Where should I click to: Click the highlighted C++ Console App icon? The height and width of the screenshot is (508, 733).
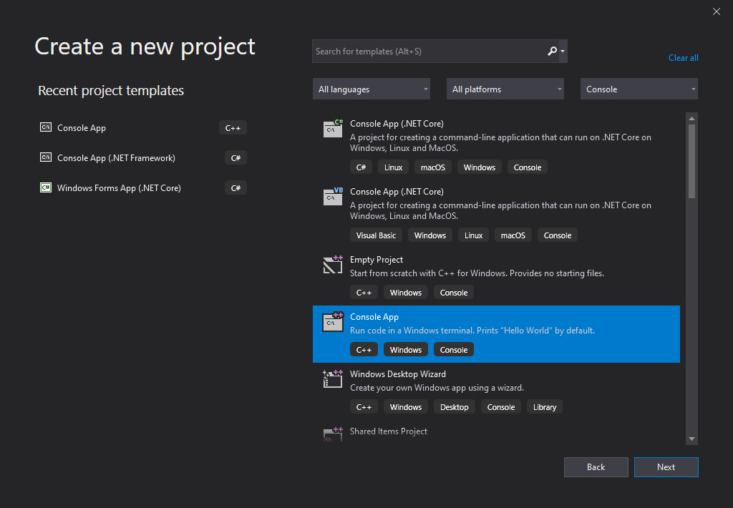333,322
